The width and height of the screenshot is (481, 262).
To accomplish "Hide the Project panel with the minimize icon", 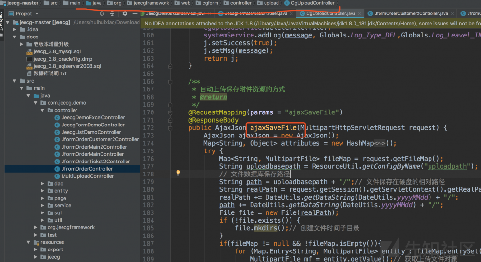I will [x=134, y=14].
